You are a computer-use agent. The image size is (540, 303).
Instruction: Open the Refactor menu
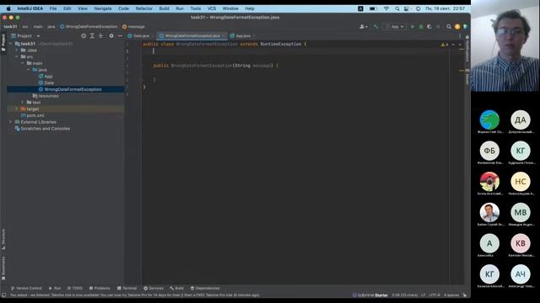(x=144, y=8)
